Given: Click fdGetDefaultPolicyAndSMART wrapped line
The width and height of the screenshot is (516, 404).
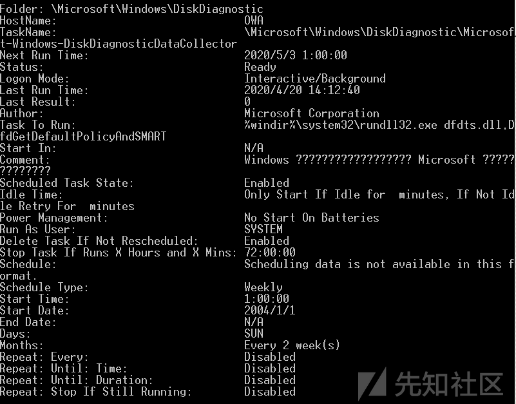Looking at the screenshot, I should pyautogui.click(x=83, y=137).
